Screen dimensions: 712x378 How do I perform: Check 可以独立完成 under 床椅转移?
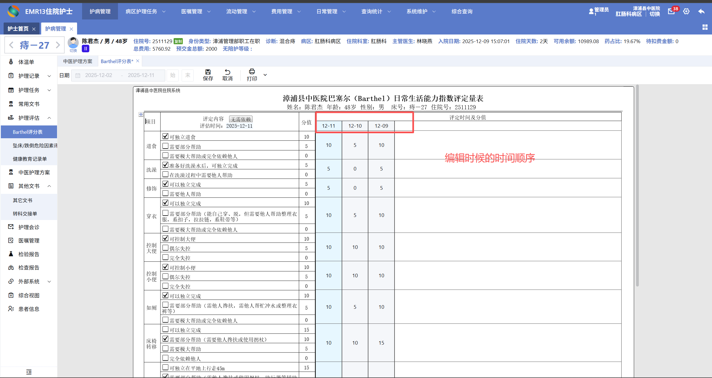coord(165,329)
